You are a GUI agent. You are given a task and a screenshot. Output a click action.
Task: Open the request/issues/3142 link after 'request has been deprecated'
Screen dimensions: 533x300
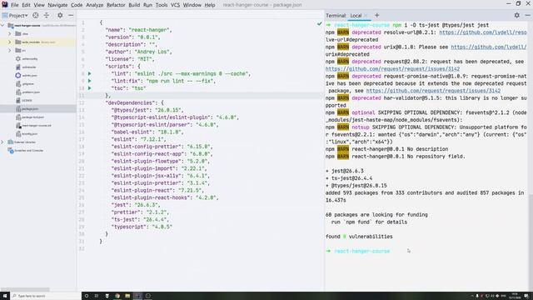[x=392, y=68]
